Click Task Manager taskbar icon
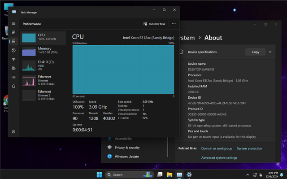Image resolution: width=287 pixels, height=179 pixels. click(179, 175)
